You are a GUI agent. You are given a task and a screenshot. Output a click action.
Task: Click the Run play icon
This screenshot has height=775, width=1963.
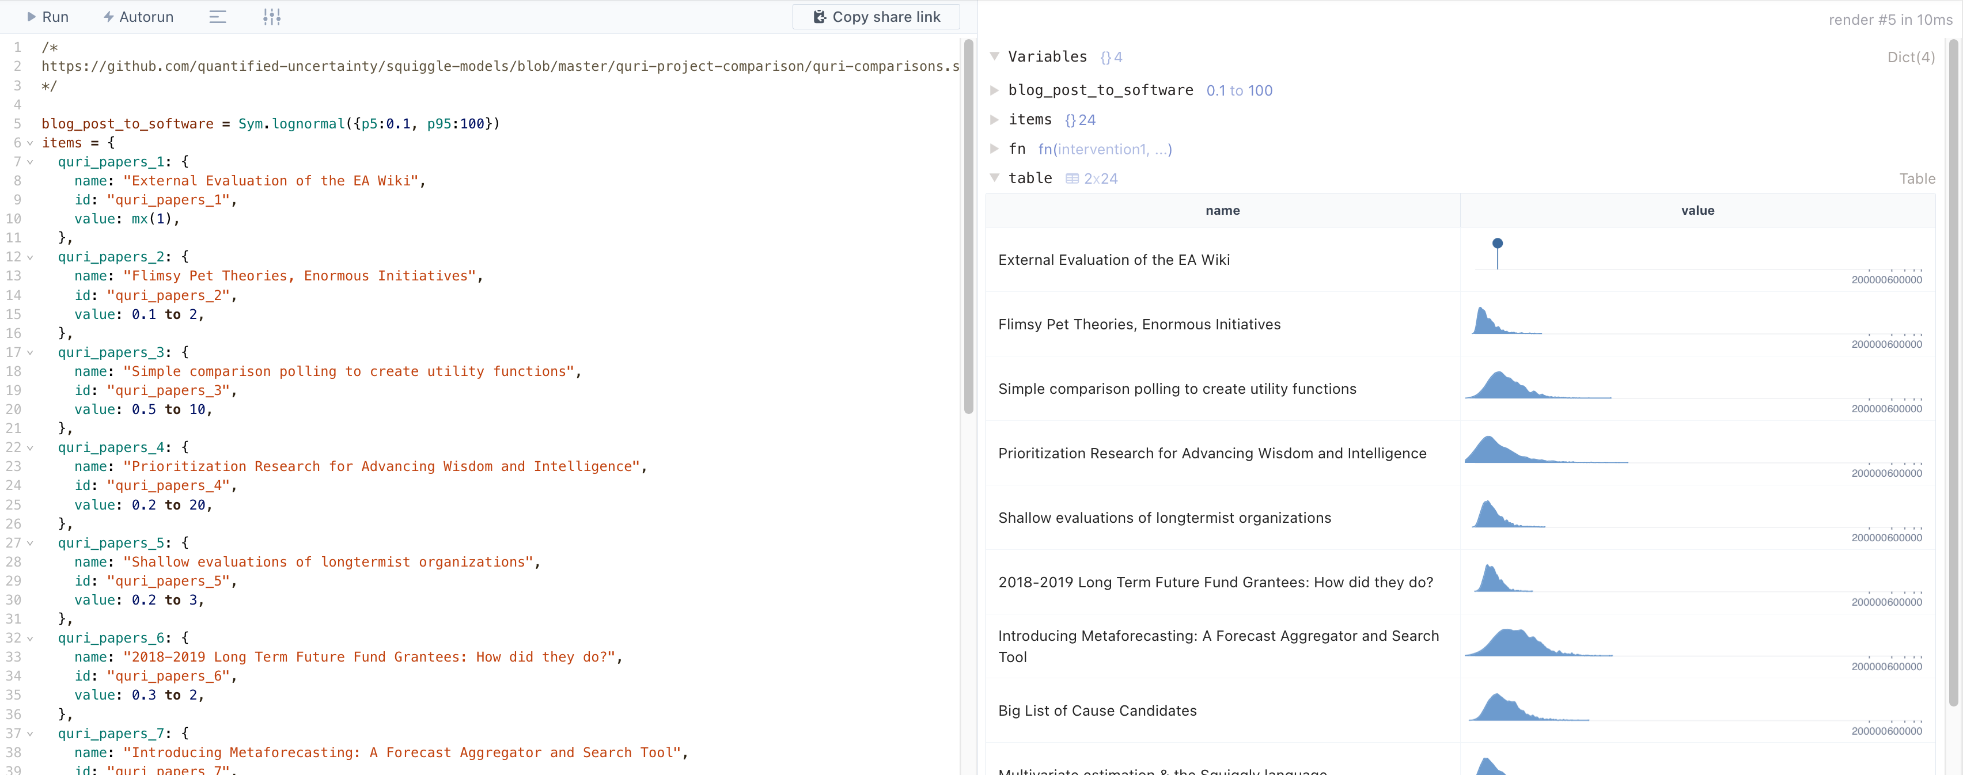[x=31, y=17]
